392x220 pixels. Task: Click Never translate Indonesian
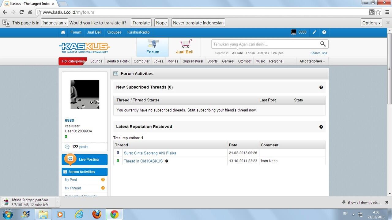click(x=198, y=23)
